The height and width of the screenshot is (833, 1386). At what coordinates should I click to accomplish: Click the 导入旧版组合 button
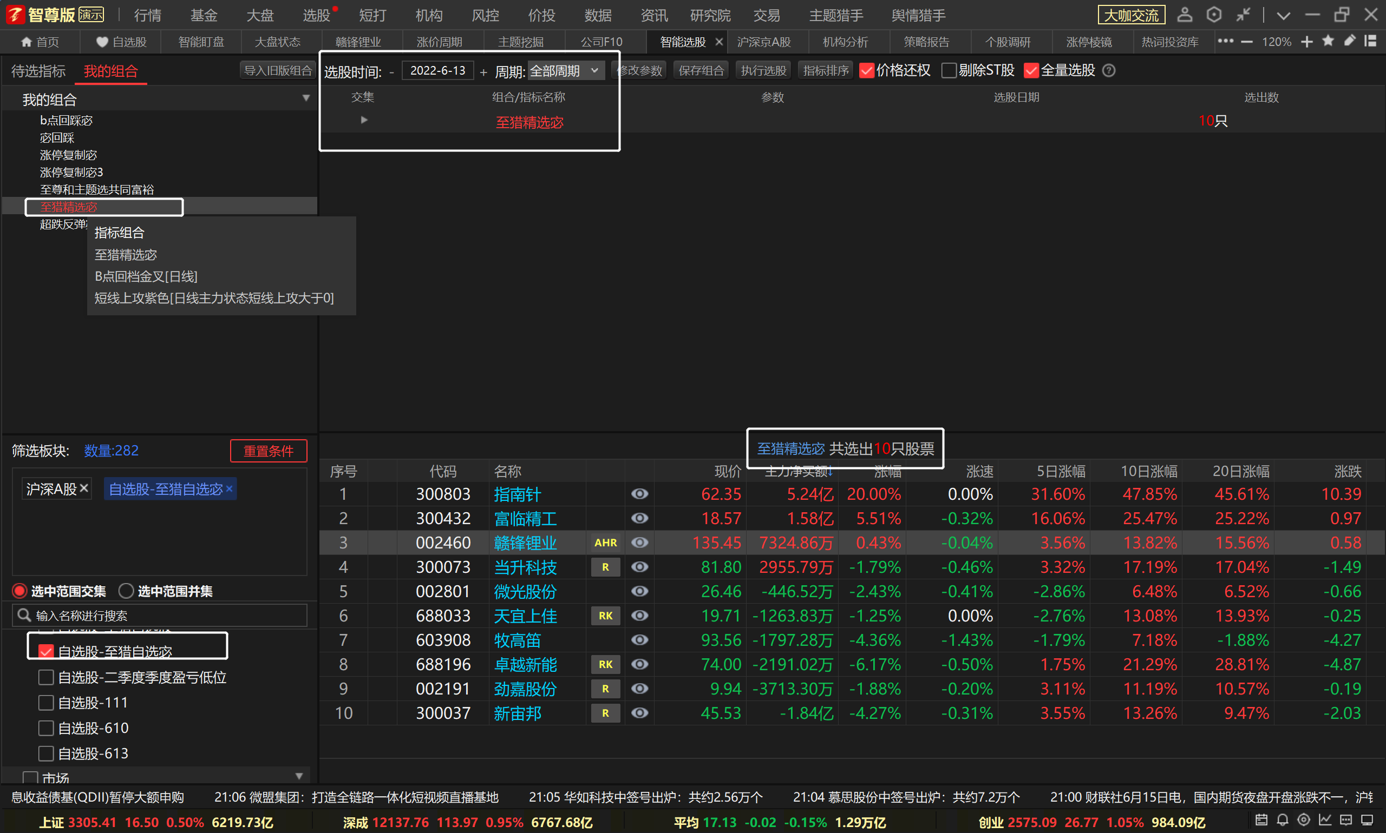pos(278,71)
